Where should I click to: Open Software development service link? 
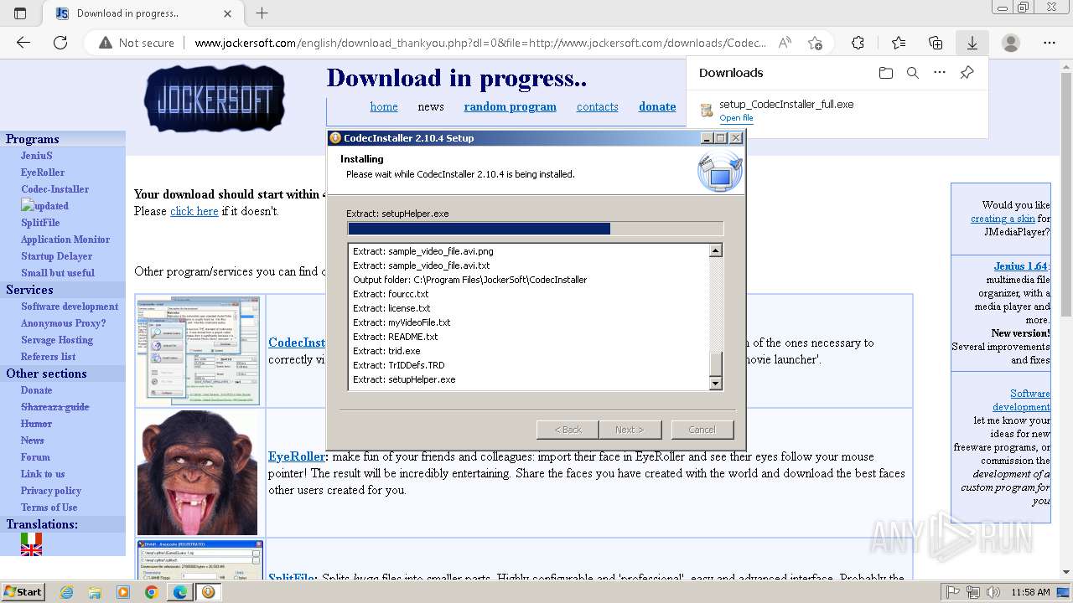(x=70, y=307)
